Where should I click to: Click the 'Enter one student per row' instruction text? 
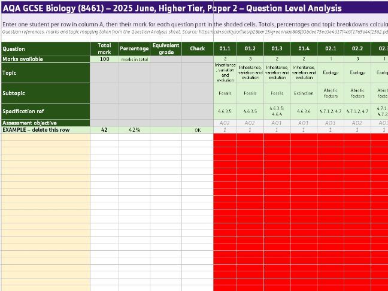194,25
